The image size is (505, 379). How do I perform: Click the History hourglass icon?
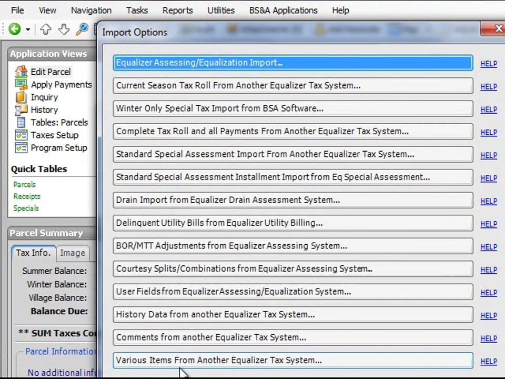click(x=21, y=110)
